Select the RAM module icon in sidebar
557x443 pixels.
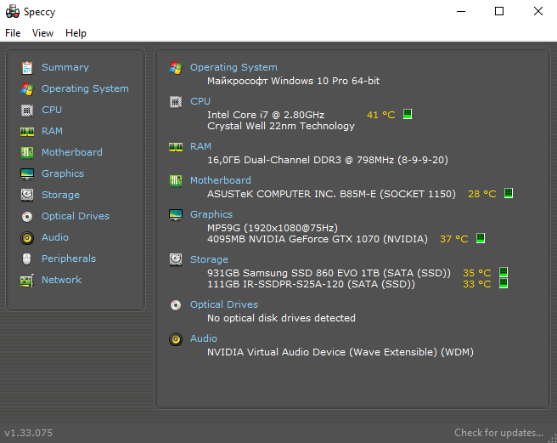[x=26, y=131]
